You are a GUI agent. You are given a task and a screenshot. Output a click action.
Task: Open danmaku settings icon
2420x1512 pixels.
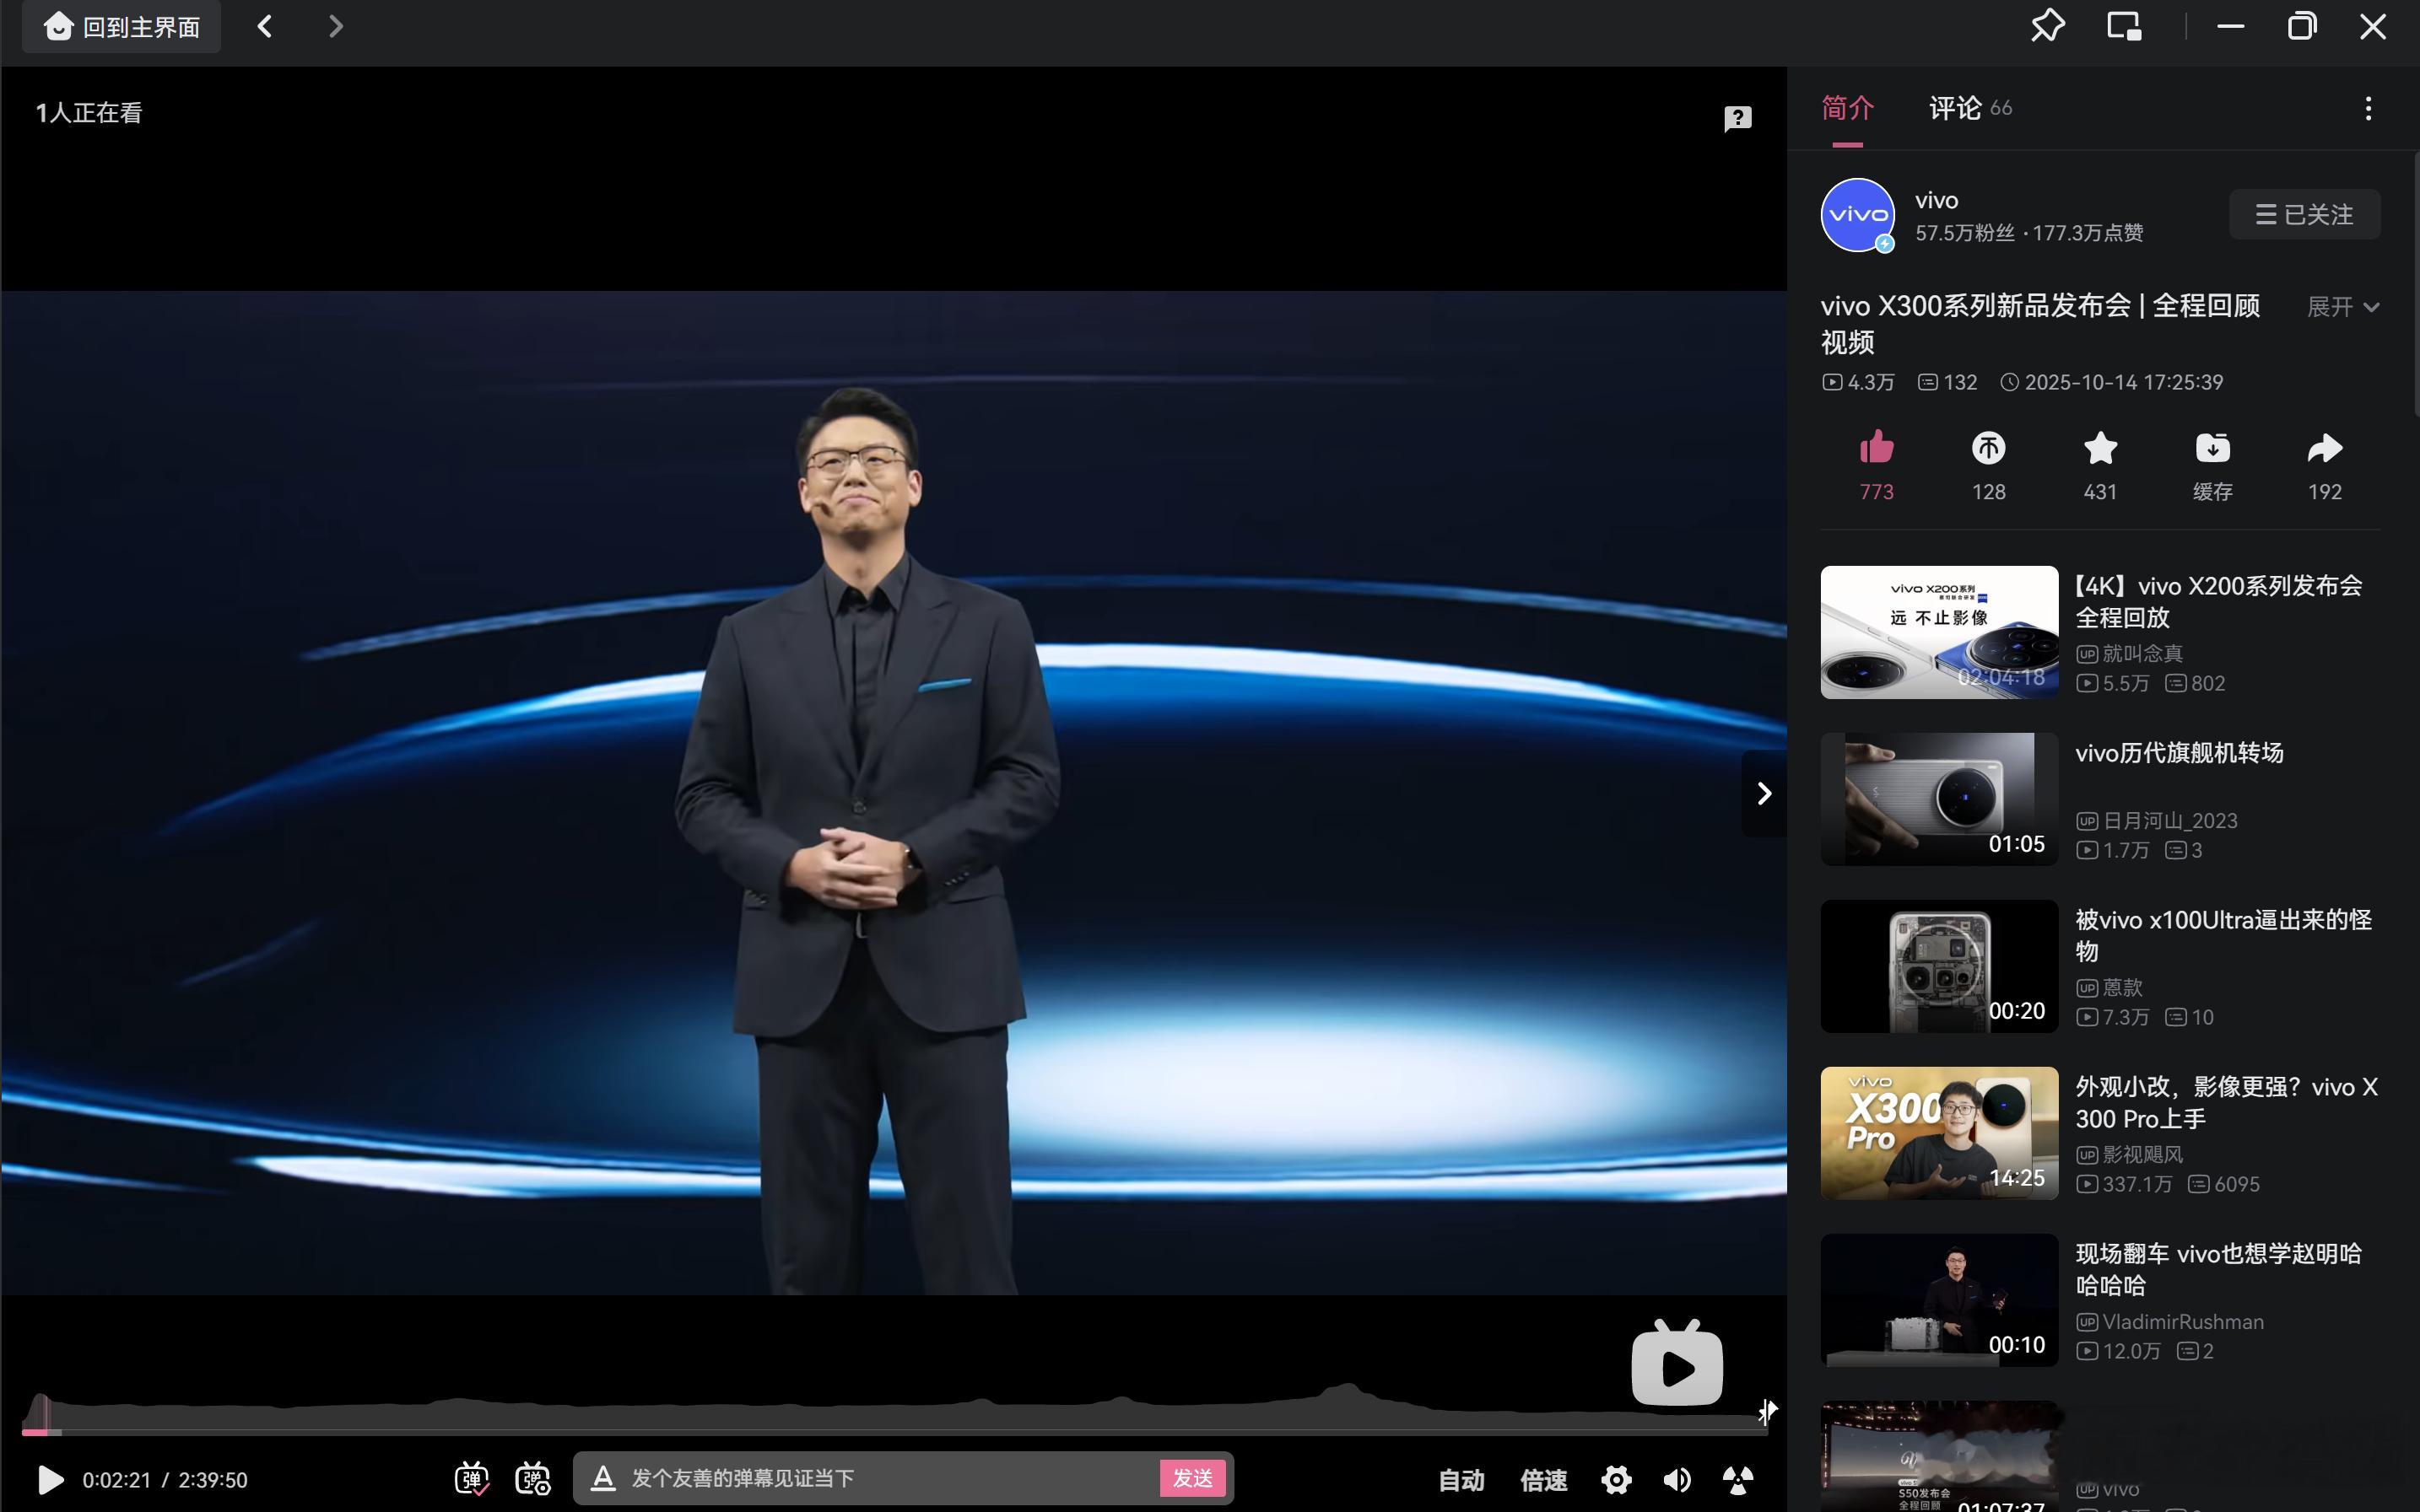532,1478
